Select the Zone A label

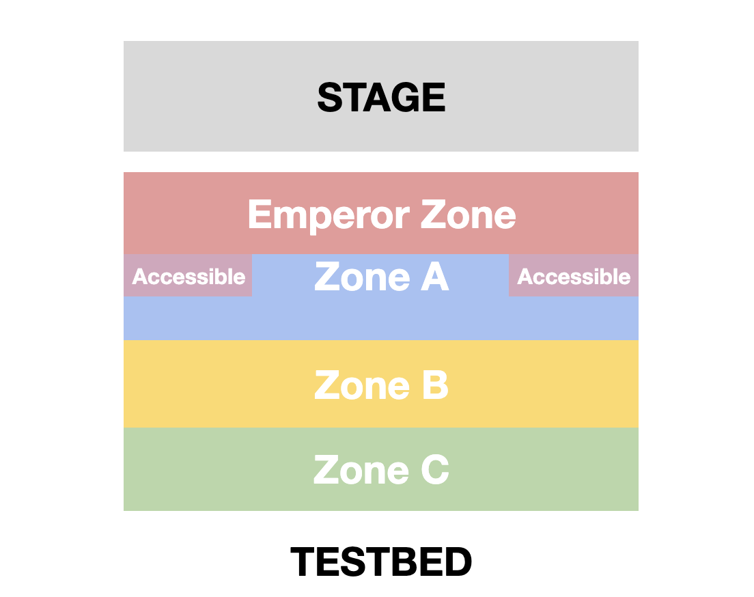[x=381, y=277]
